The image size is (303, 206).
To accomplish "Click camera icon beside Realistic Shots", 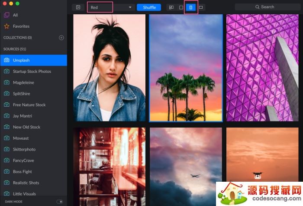I will [6, 183].
